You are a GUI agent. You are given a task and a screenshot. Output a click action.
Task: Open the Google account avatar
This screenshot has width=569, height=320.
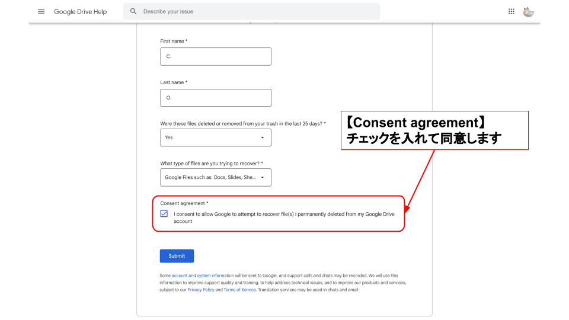pyautogui.click(x=528, y=11)
